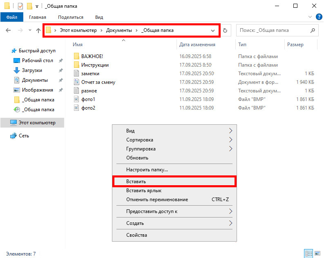Select Свойства from the context menu

point(136,235)
